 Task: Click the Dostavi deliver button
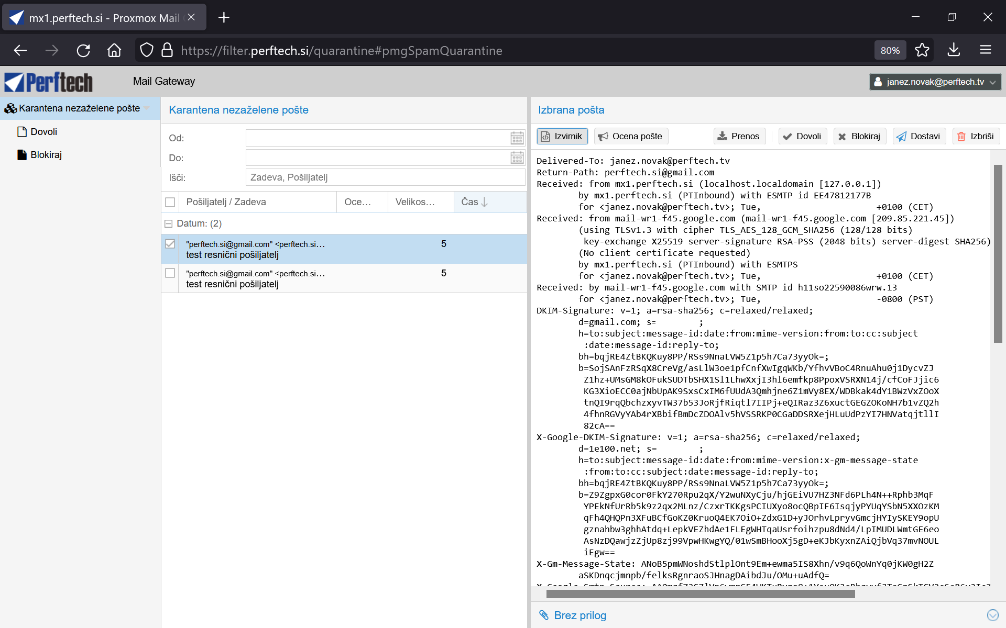point(918,136)
